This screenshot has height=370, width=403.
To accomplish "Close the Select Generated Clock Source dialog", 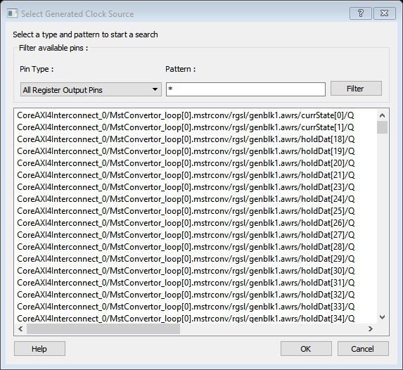I will (x=384, y=13).
